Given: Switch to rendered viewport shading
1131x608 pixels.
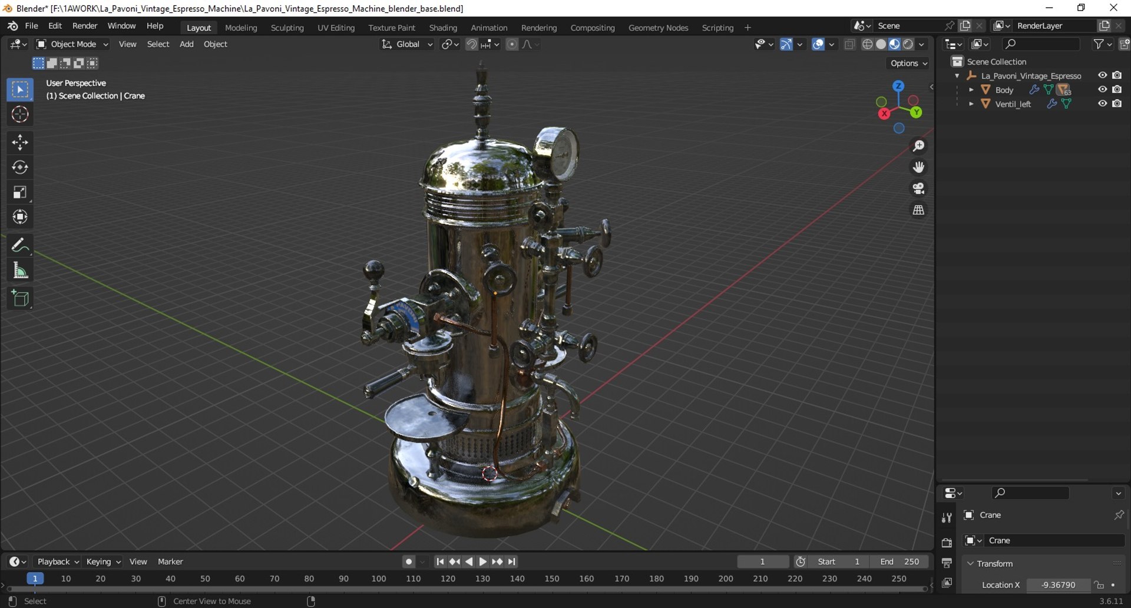Looking at the screenshot, I should pos(908,44).
